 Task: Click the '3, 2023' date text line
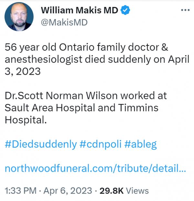[x=23, y=71]
